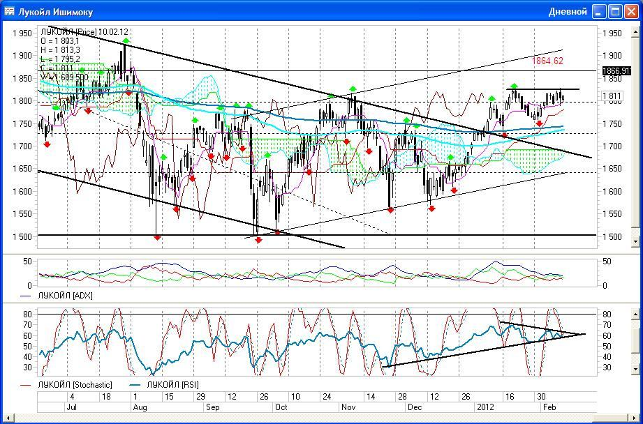Click the Dec month label on the time axis

point(415,407)
